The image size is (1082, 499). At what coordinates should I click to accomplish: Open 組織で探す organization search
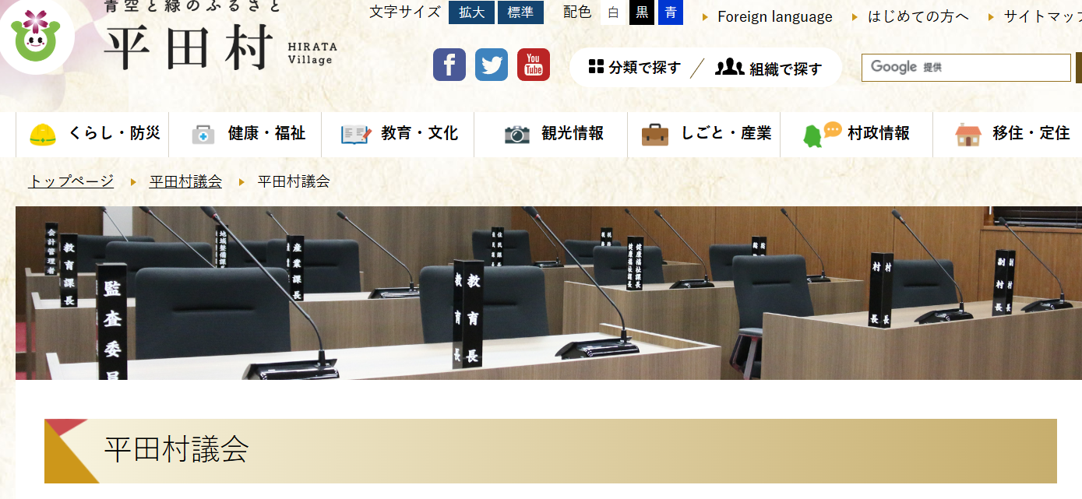click(x=769, y=69)
